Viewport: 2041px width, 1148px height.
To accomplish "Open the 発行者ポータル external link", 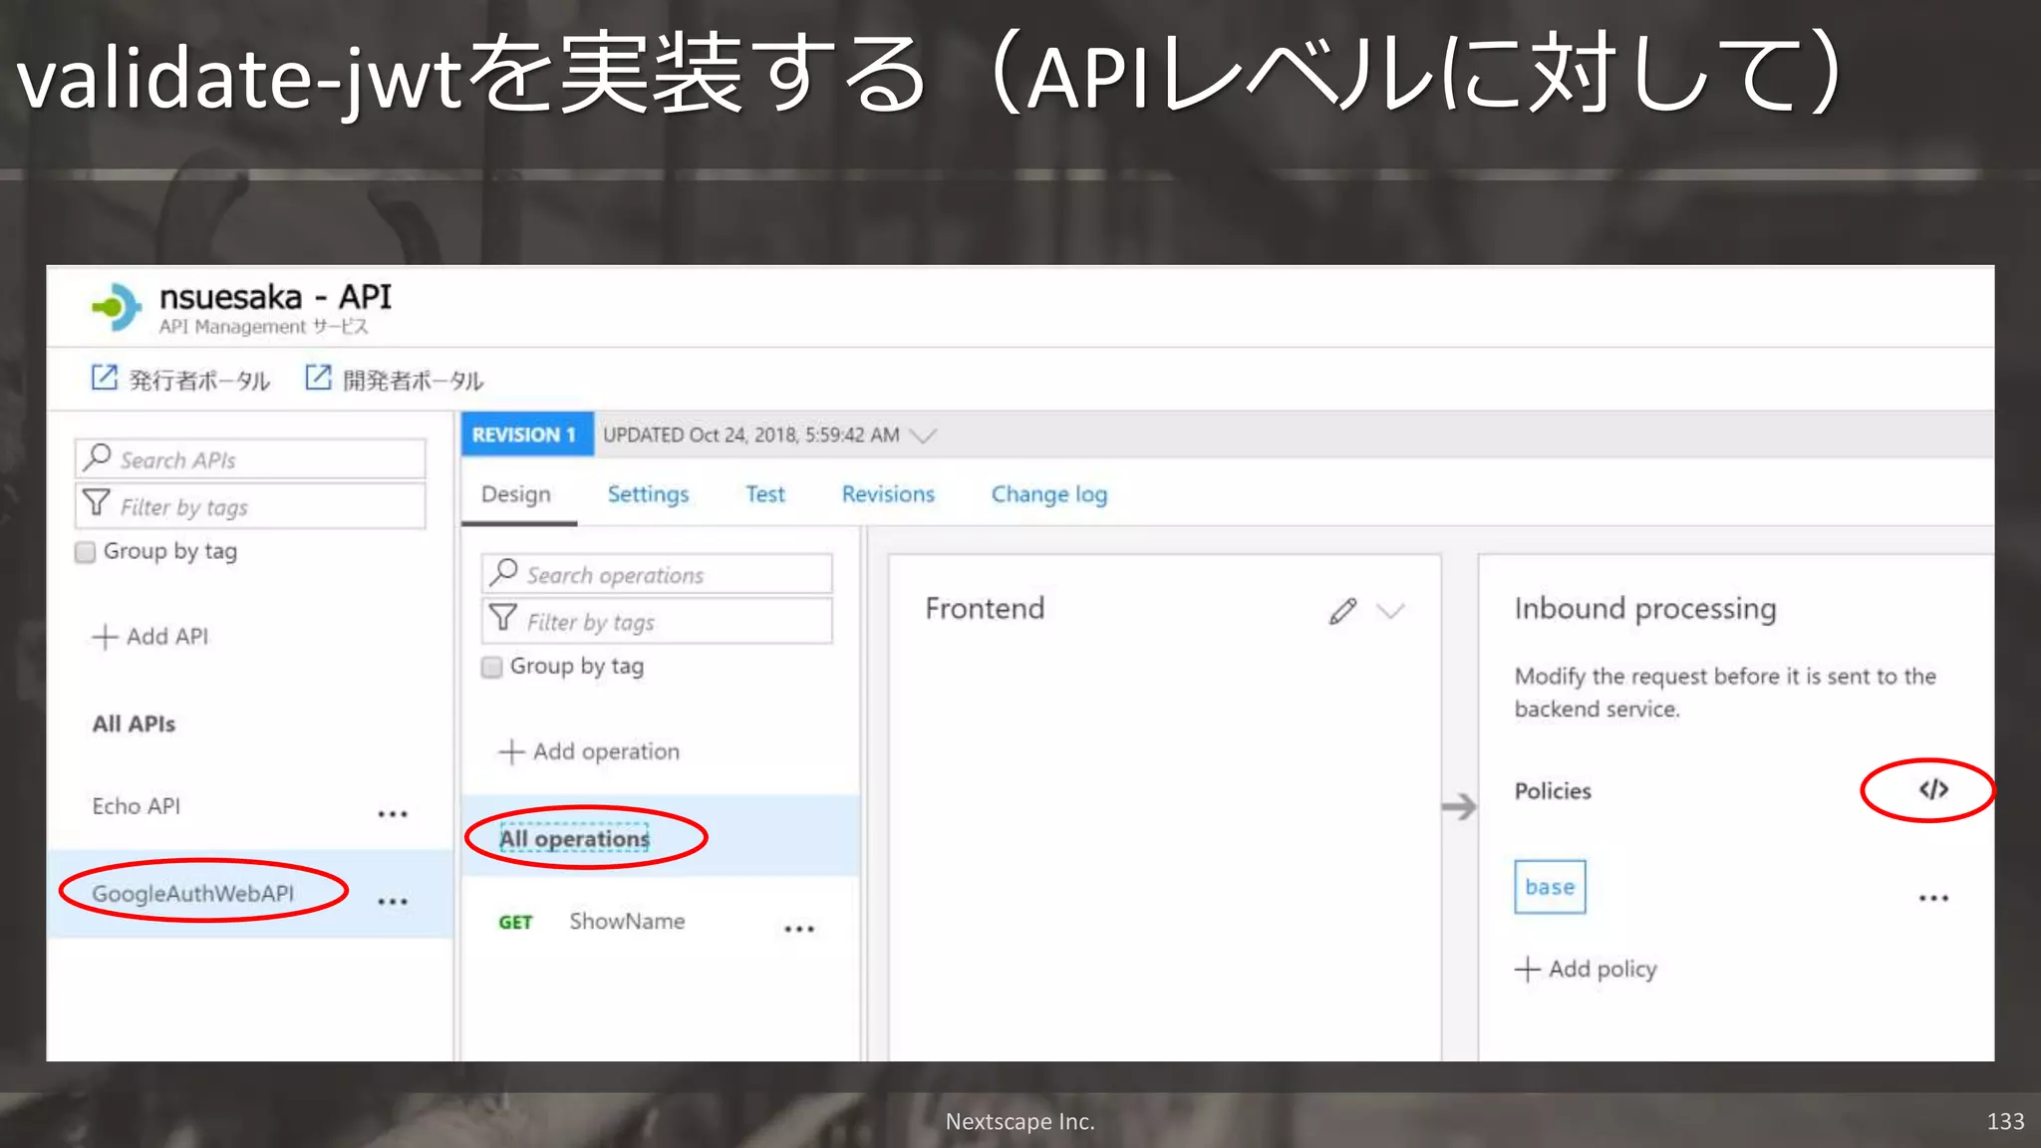I will (x=180, y=380).
